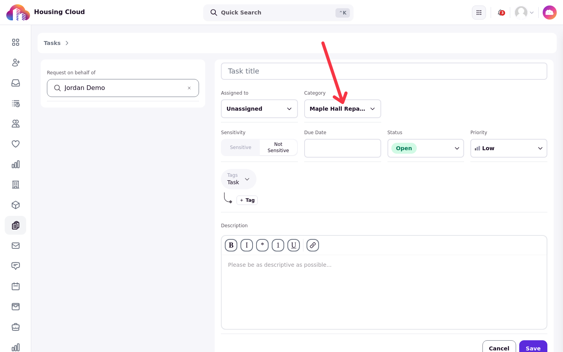Viewport: 563px width, 352px height.
Task: Open the app launcher grid button
Action: [x=479, y=13]
